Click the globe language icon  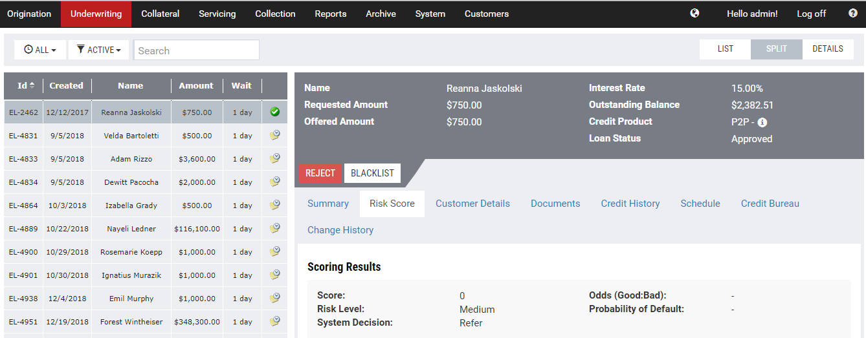point(694,13)
